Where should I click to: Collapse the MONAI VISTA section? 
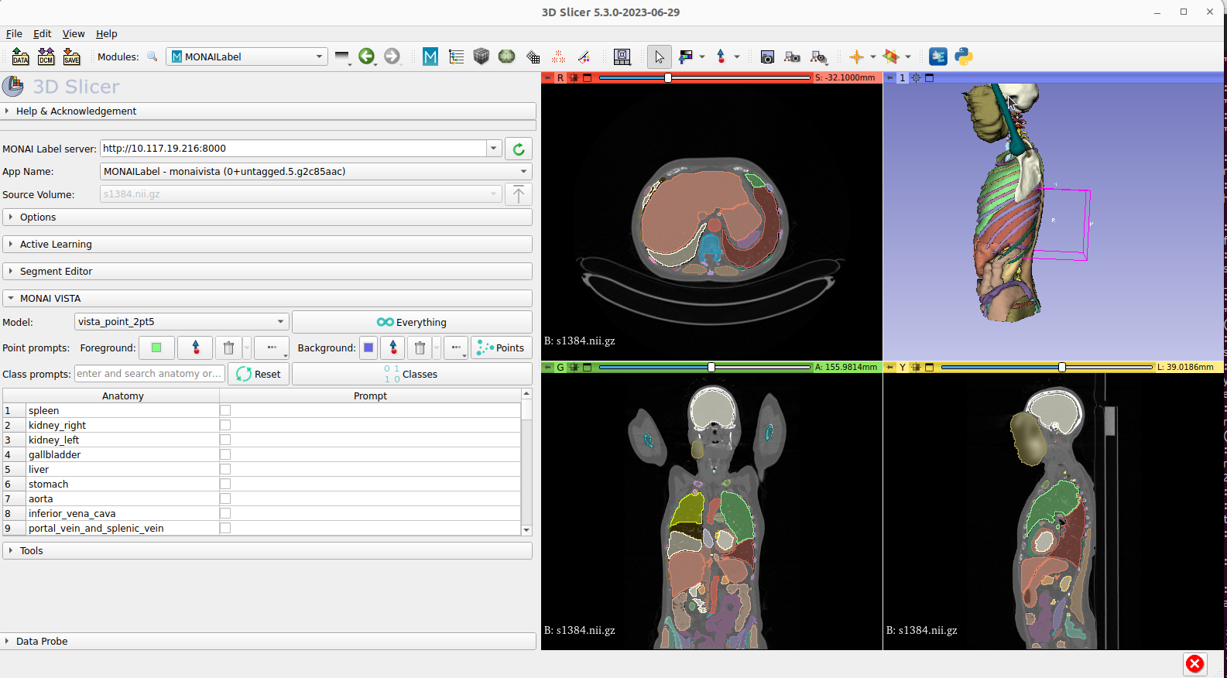[x=268, y=298]
